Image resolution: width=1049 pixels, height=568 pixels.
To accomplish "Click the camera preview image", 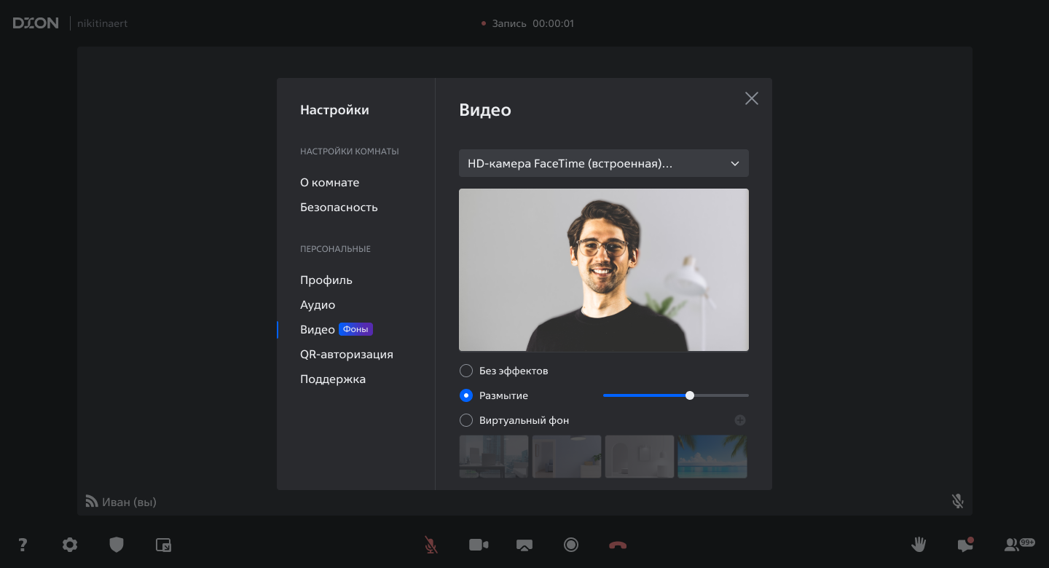I will [x=604, y=270].
